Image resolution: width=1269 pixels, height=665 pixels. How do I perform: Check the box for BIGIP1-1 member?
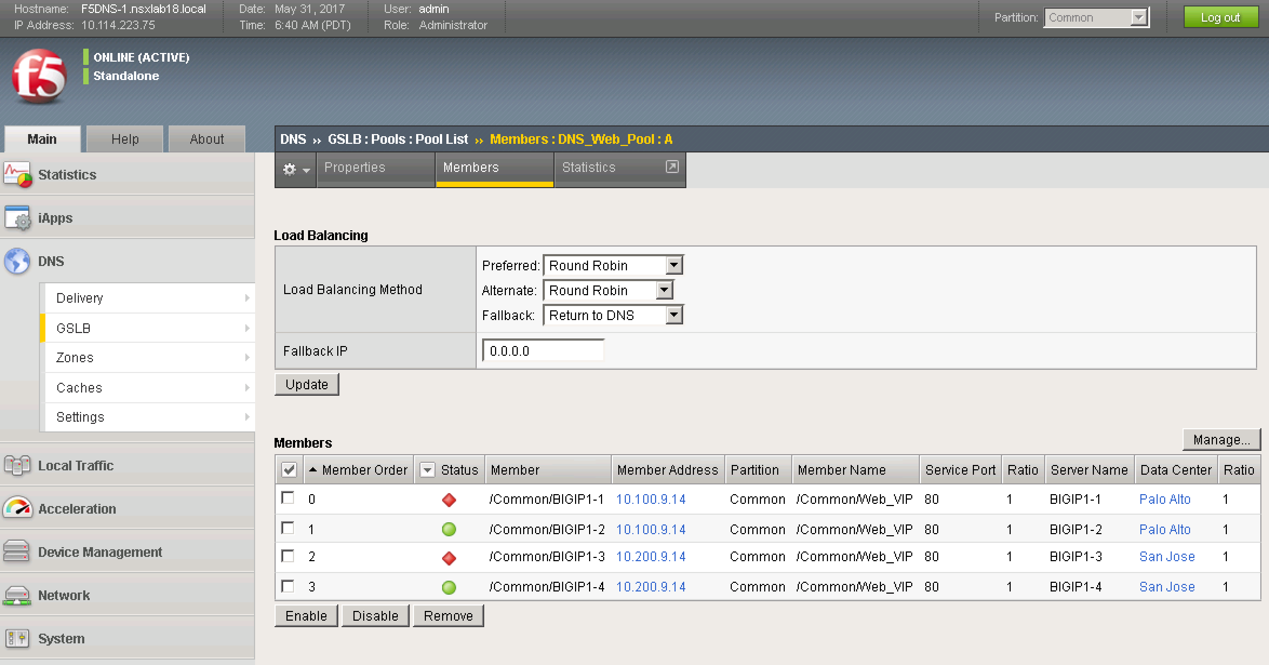tap(288, 498)
